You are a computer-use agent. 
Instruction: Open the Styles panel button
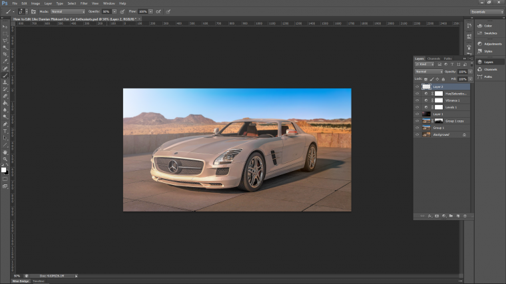[485, 51]
